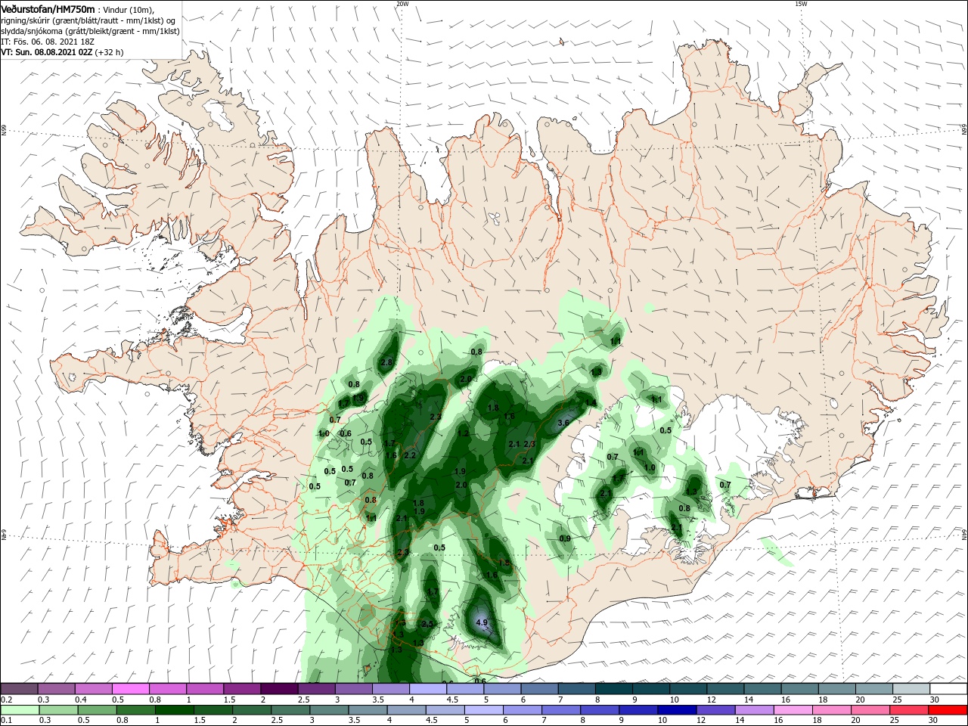Click the 4.9 precipitation value on the map

pyautogui.click(x=482, y=623)
